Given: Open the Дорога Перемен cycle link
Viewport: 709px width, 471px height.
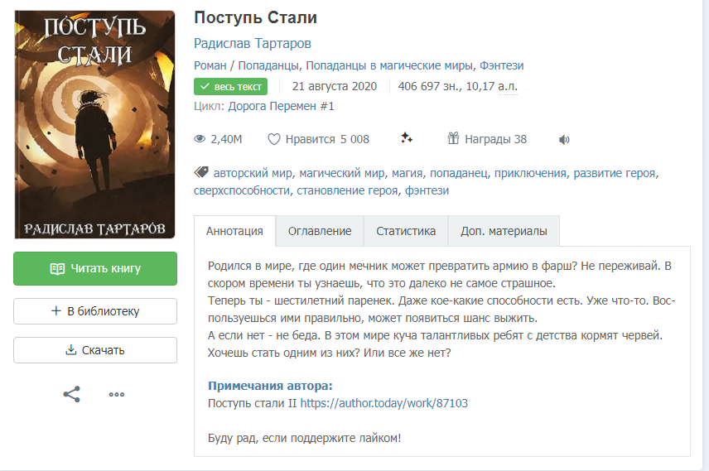Looking at the screenshot, I should [273, 106].
